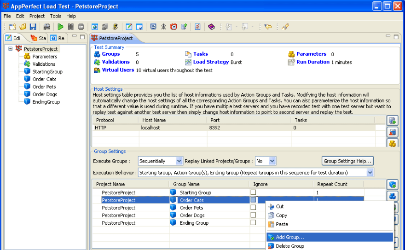Click the New Project toolbar icon
The width and height of the screenshot is (405, 250).
point(12,27)
